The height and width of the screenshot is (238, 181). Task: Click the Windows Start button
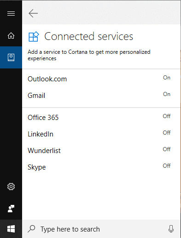pos(11,229)
